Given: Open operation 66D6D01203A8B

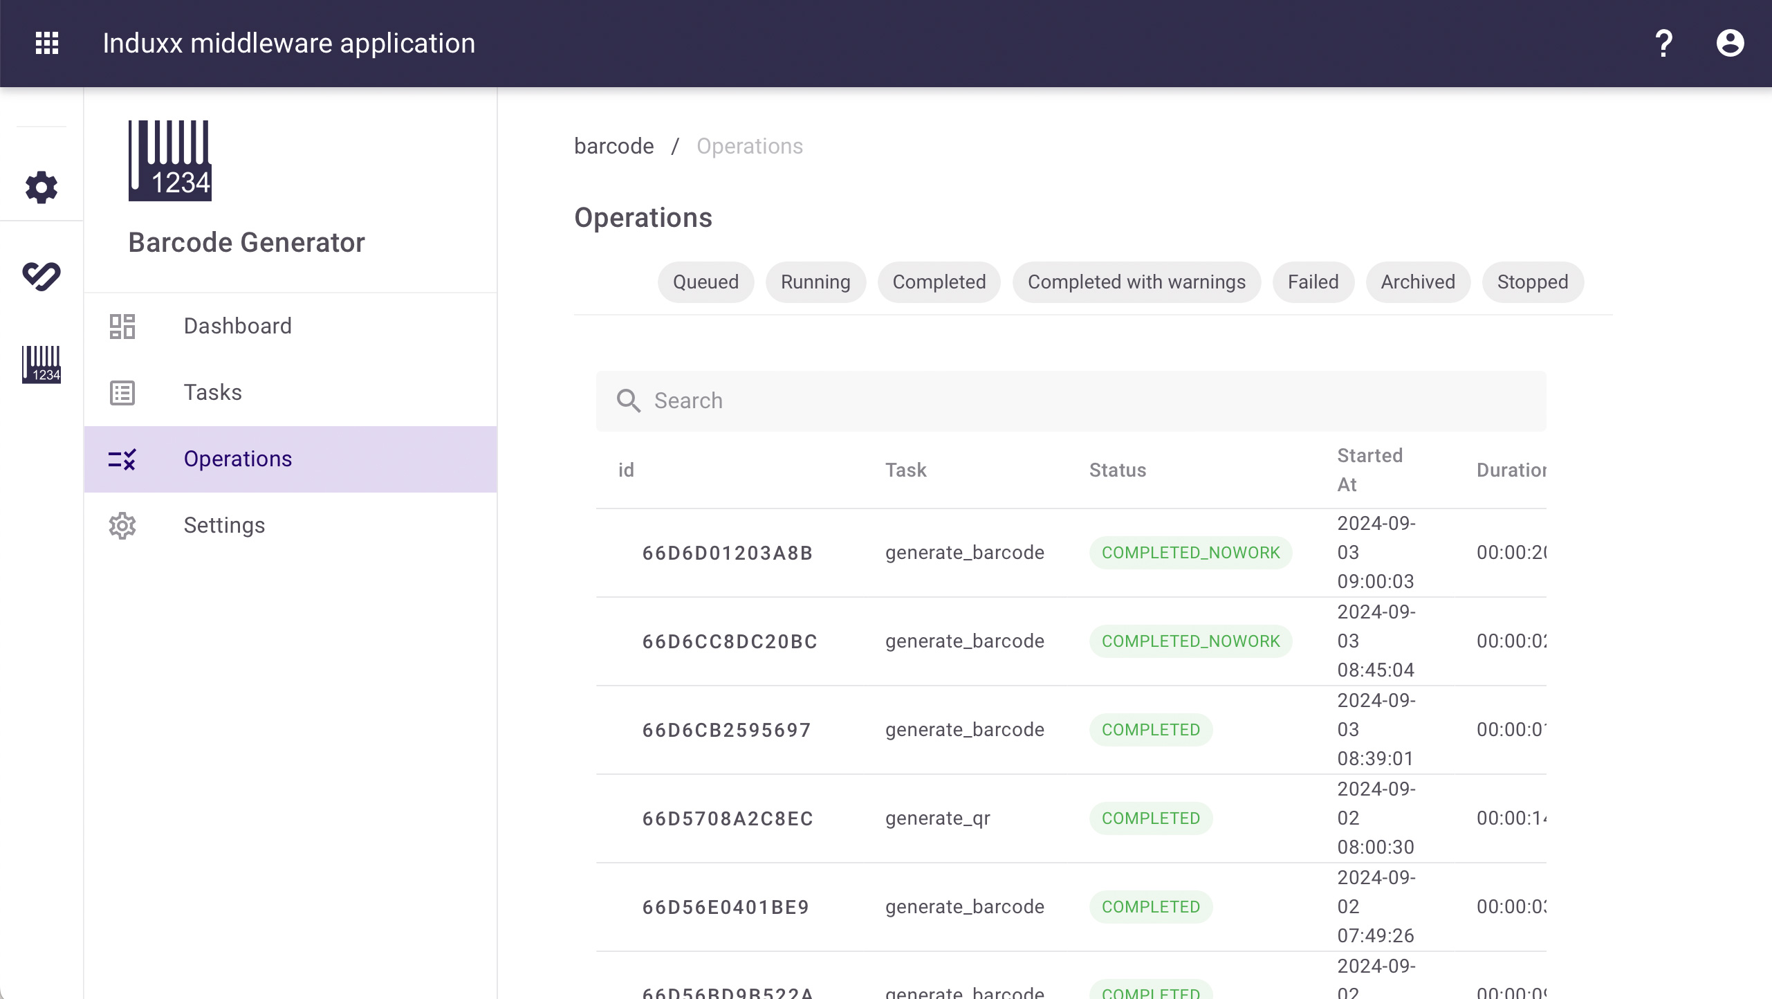Looking at the screenshot, I should coord(727,553).
